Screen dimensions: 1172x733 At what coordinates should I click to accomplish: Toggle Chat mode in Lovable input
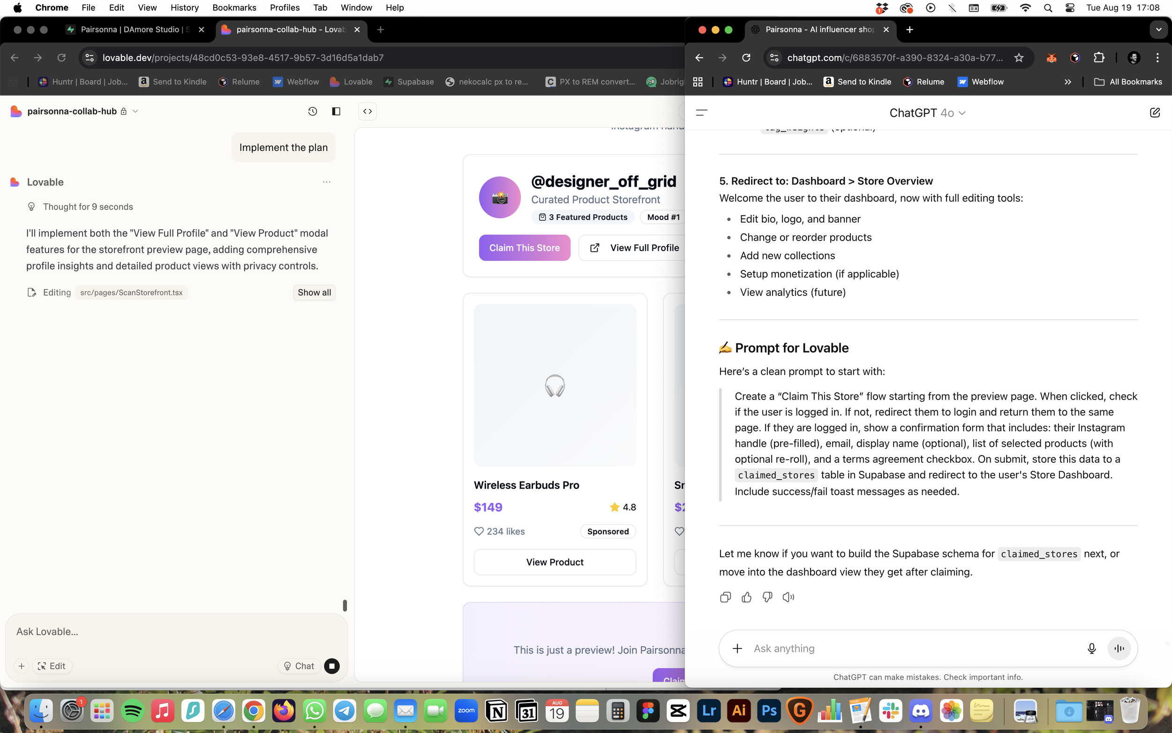[x=299, y=666]
